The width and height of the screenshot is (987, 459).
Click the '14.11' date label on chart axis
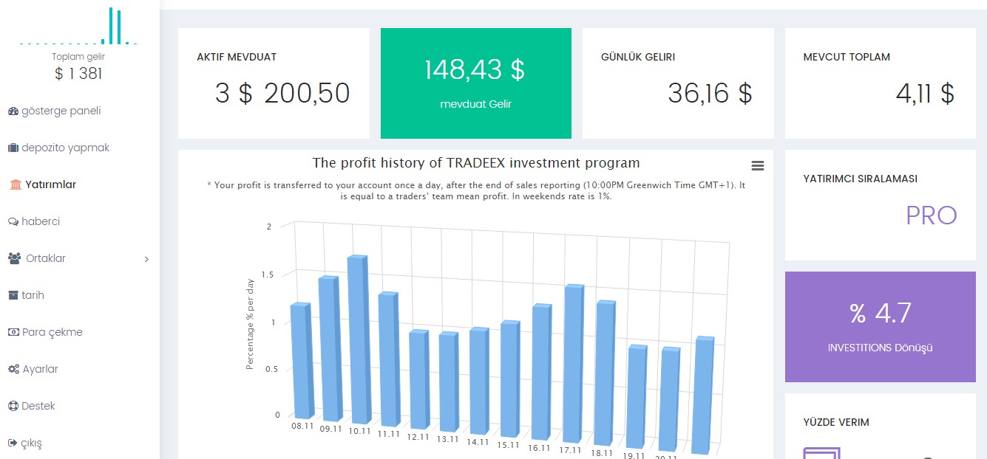(478, 442)
